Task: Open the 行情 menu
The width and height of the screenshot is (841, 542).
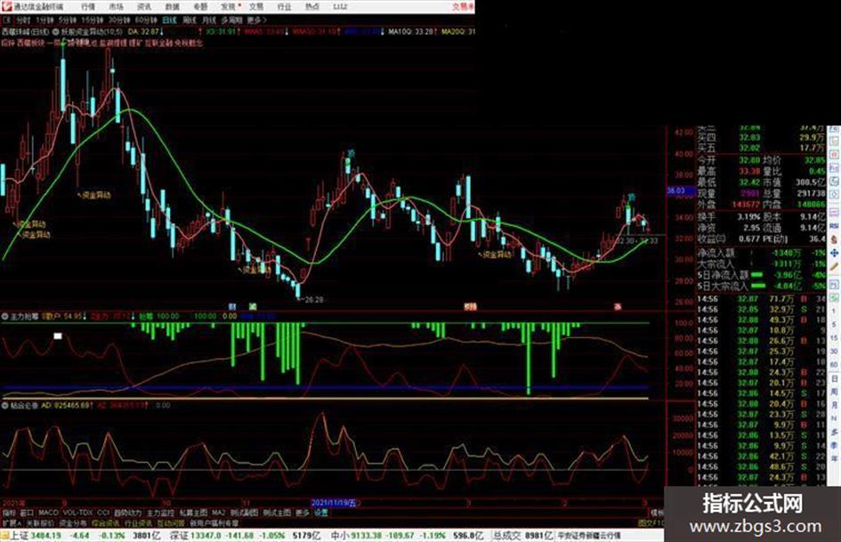Action: pos(88,7)
